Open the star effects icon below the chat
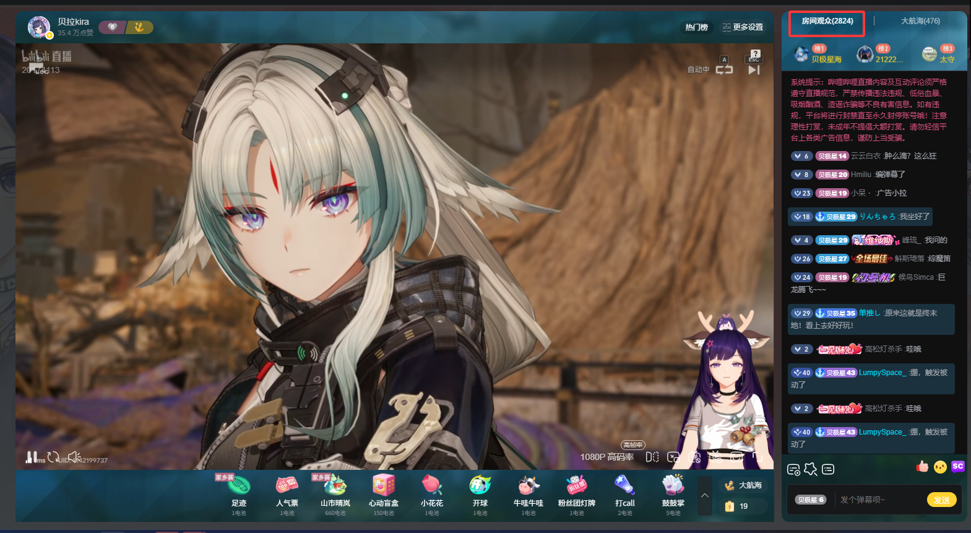The width and height of the screenshot is (971, 533). [x=811, y=469]
